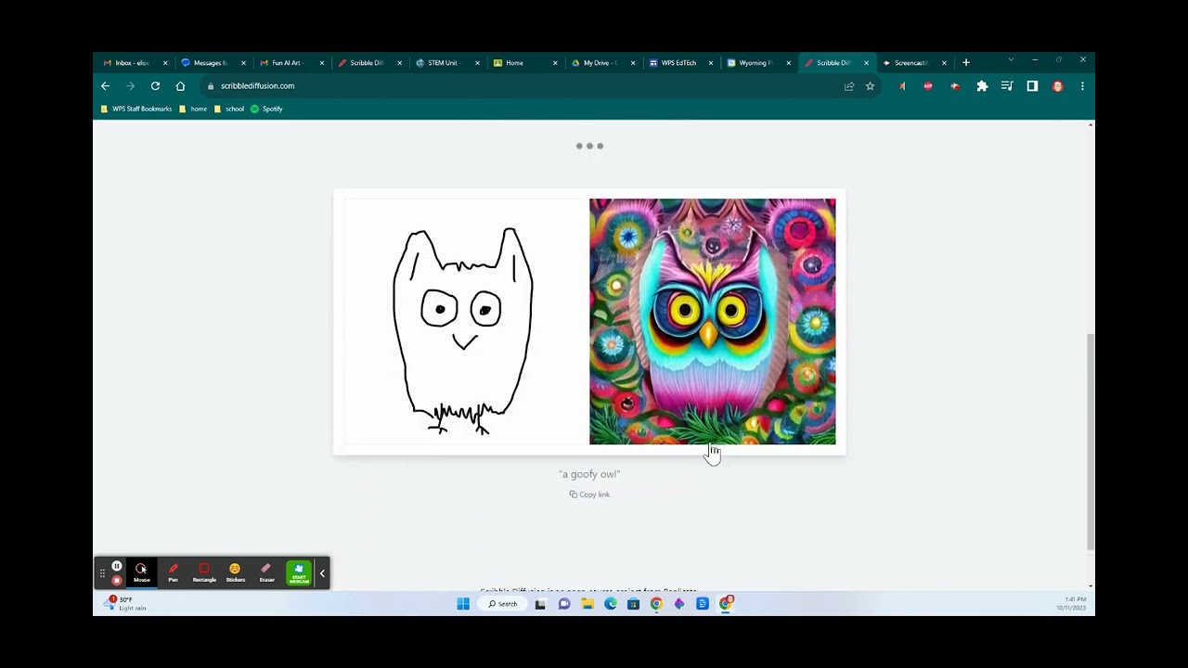Click the taskbar Search box

pyautogui.click(x=503, y=604)
